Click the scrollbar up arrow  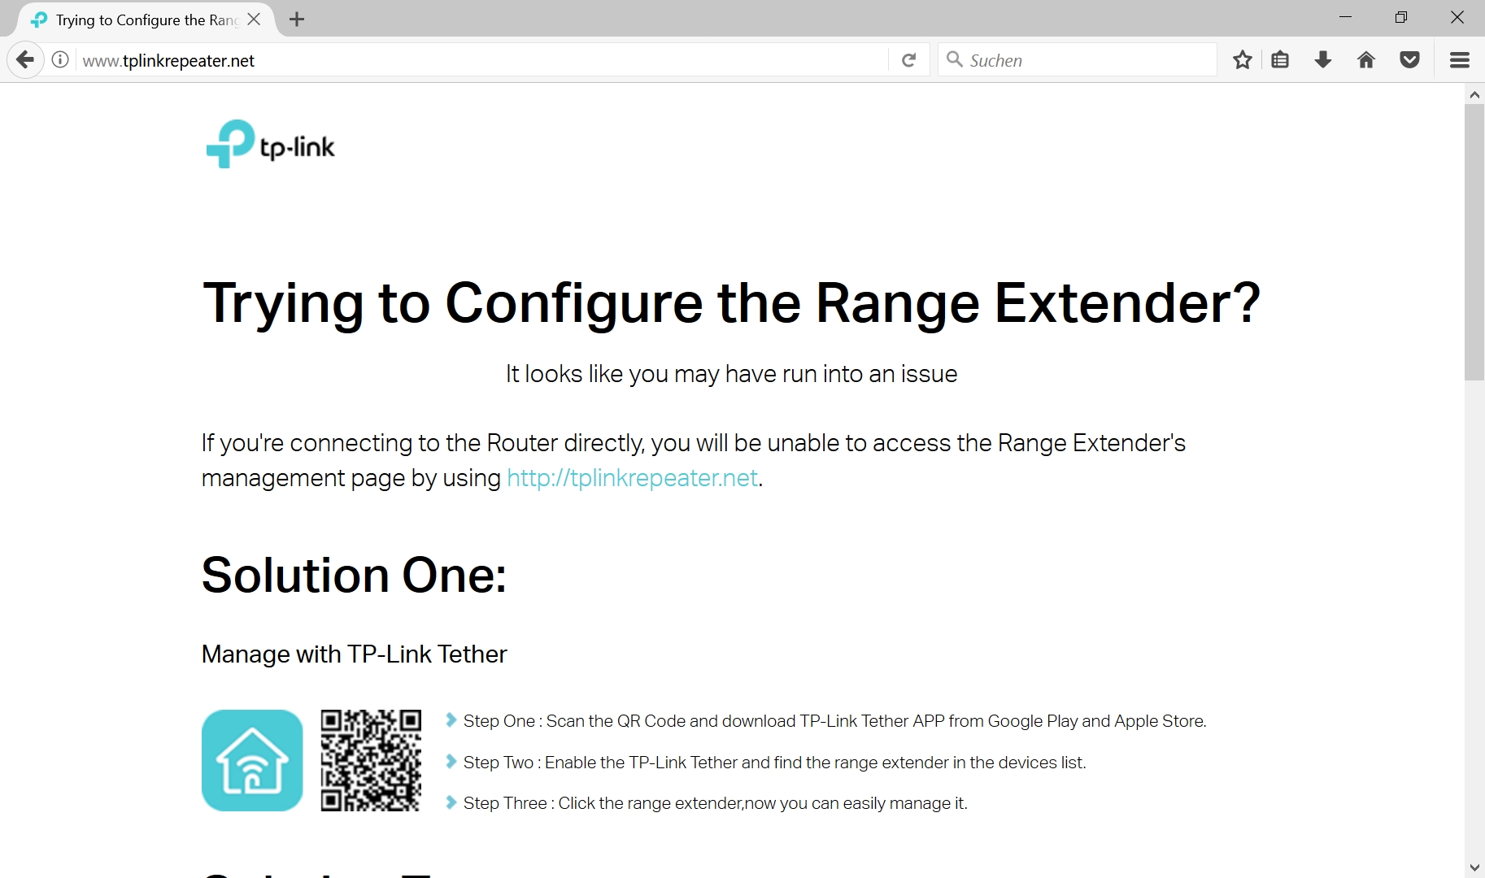click(x=1474, y=94)
